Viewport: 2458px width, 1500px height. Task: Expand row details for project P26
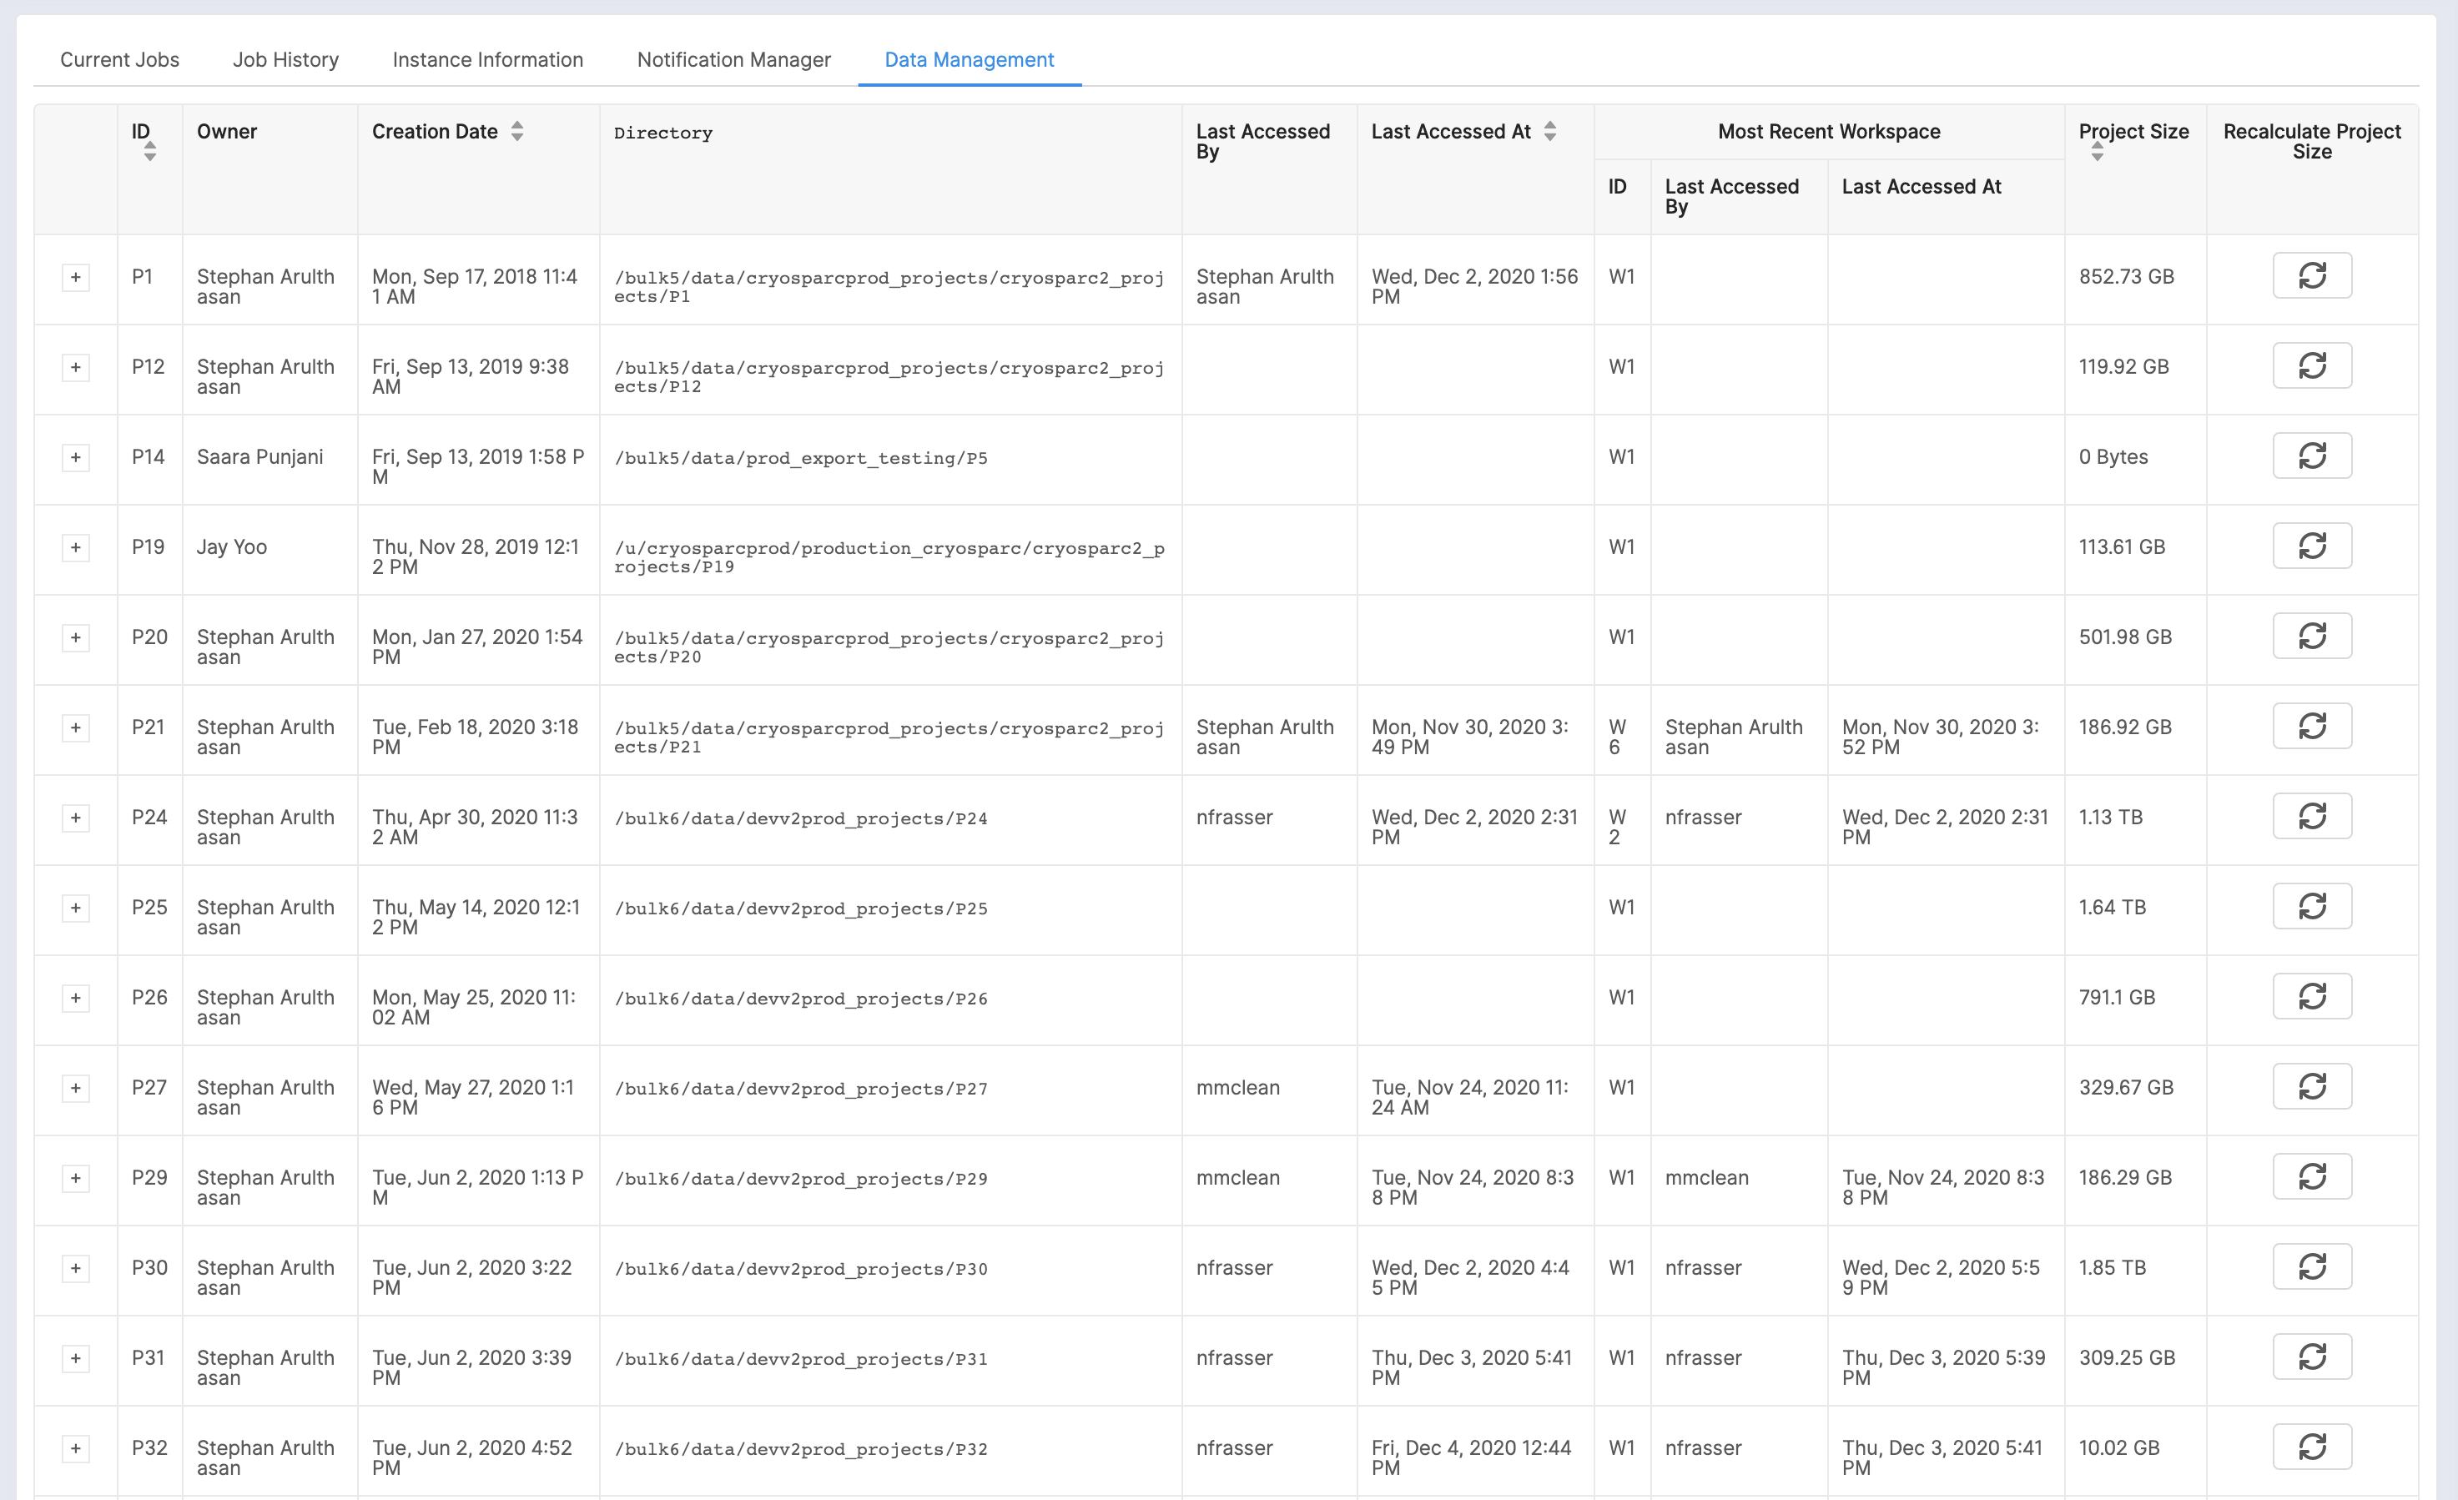pos(76,999)
